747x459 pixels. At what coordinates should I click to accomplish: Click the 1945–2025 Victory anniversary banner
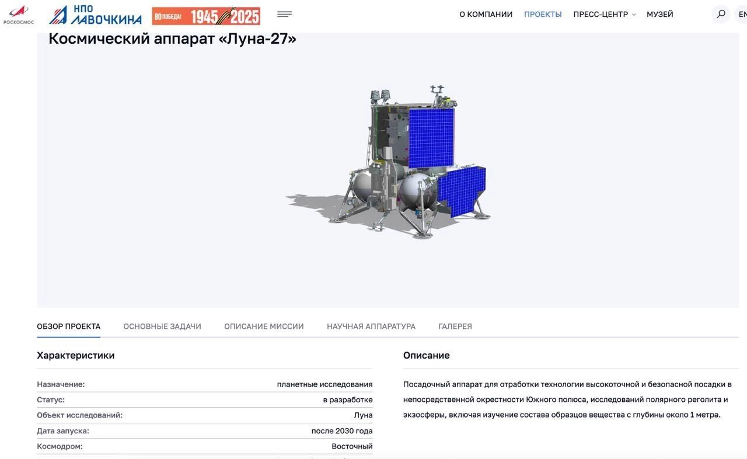[x=206, y=16]
